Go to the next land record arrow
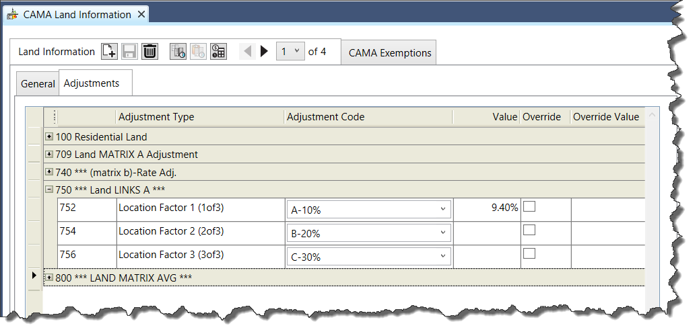699x334 pixels. click(264, 51)
